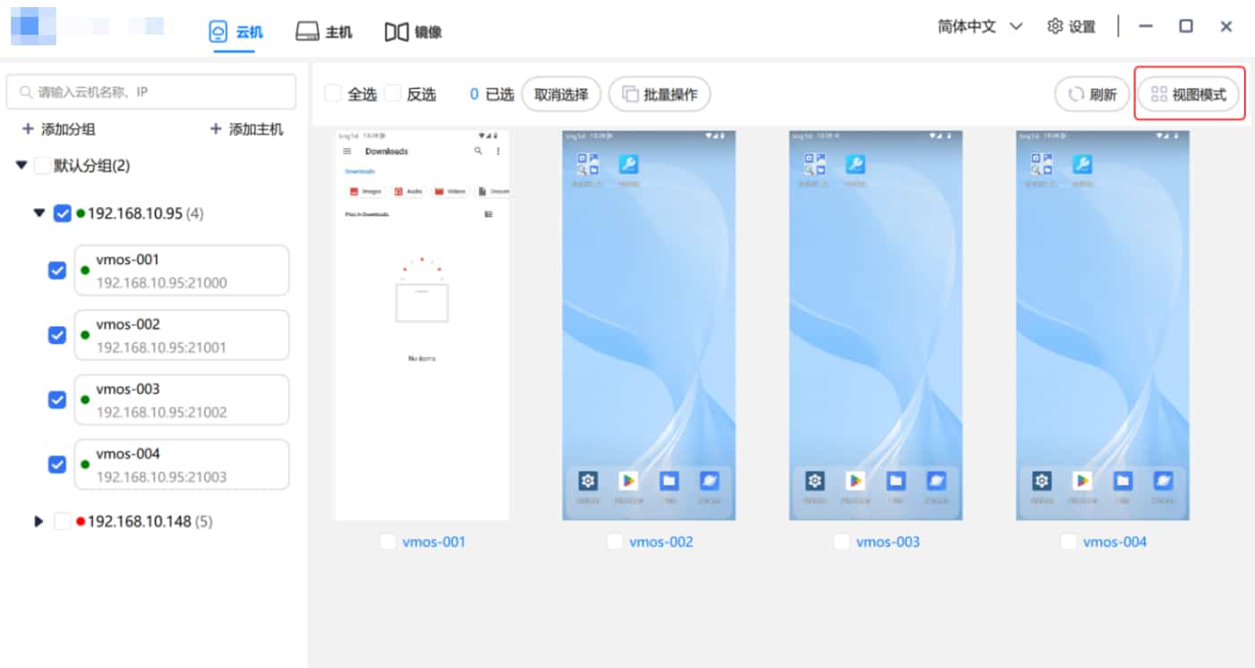This screenshot has width=1255, height=668.
Task: Click the files folder icon in vmos-004
Action: (x=1122, y=481)
